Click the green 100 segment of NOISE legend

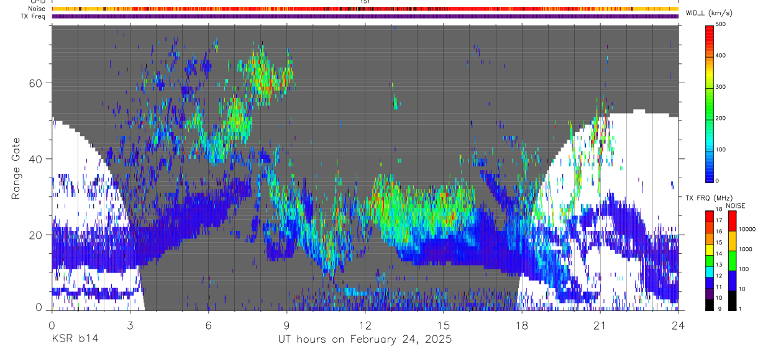click(x=731, y=261)
